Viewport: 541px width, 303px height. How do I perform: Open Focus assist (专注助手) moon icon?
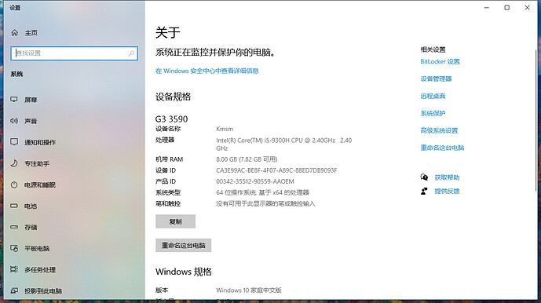[x=14, y=163]
